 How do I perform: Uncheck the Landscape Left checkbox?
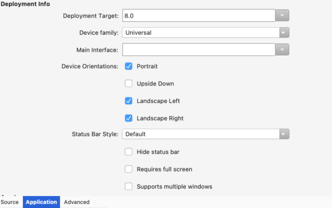(128, 101)
